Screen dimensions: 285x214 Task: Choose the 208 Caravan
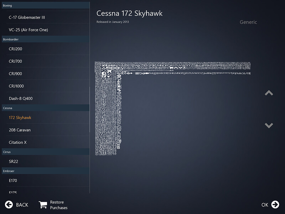click(48, 130)
